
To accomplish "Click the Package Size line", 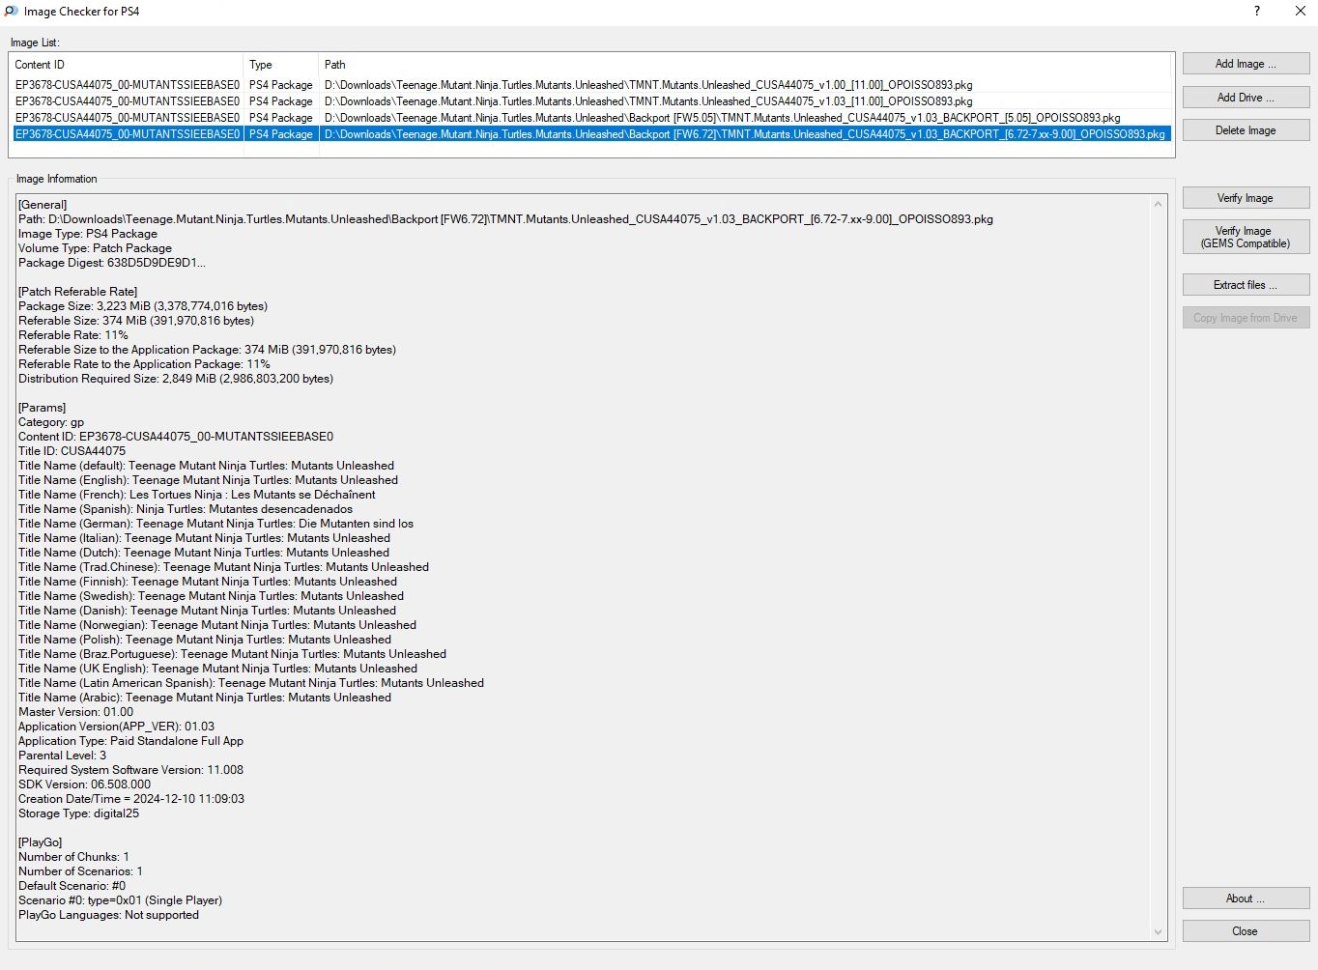I will point(143,306).
